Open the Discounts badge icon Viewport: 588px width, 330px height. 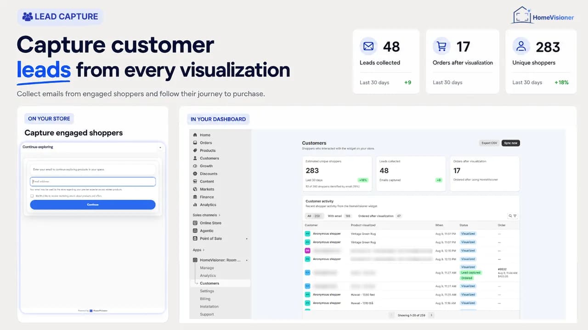click(x=195, y=174)
